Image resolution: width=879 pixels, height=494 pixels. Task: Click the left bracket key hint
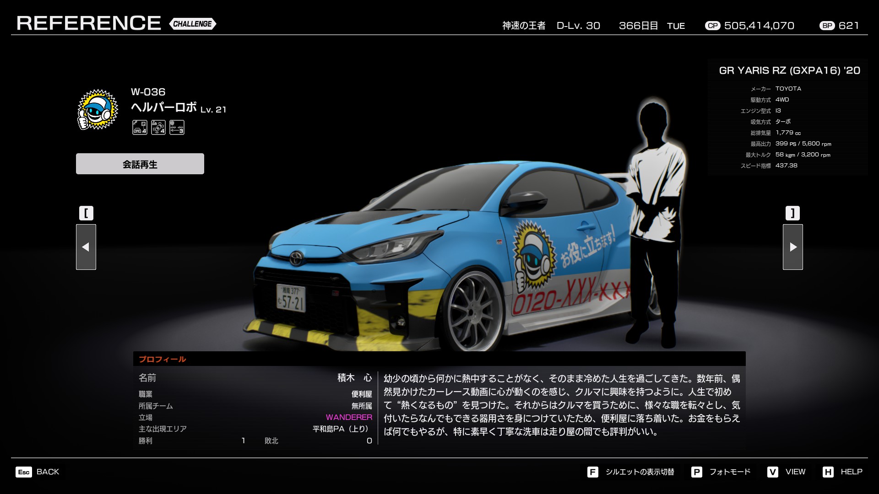86,213
